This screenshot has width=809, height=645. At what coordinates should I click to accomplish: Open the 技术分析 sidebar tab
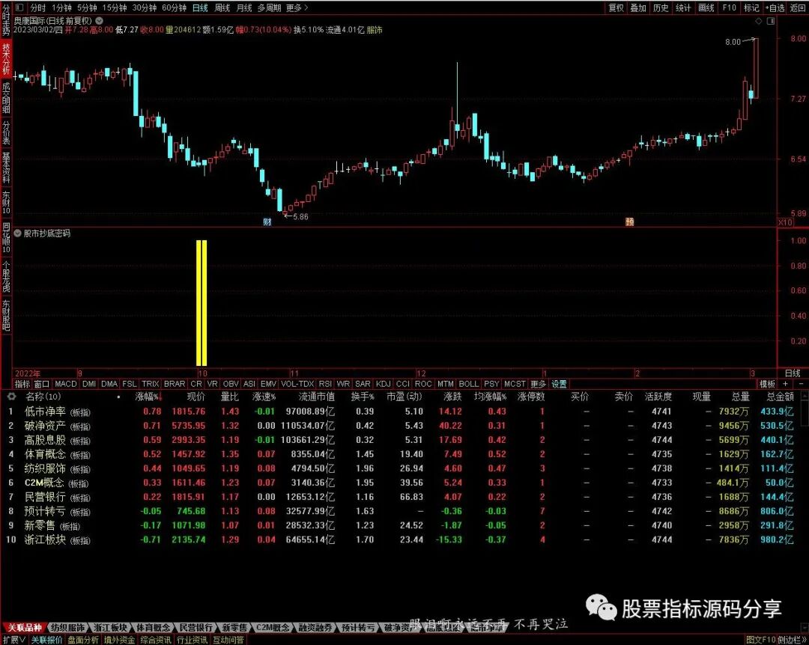point(6,59)
